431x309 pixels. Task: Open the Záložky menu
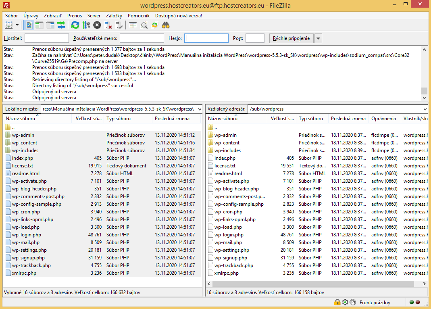click(x=114, y=16)
